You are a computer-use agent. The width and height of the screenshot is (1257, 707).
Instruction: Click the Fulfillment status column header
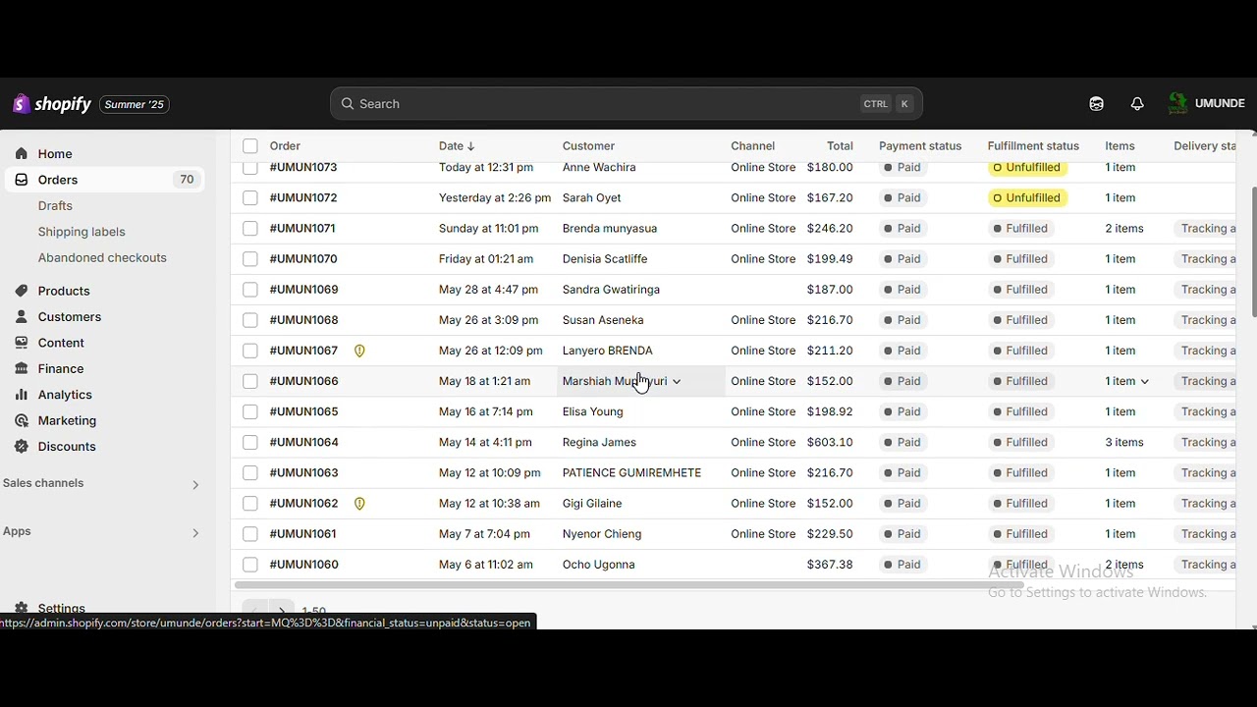pos(1033,146)
